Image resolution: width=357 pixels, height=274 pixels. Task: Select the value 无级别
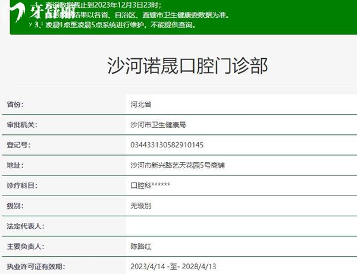(x=140, y=206)
